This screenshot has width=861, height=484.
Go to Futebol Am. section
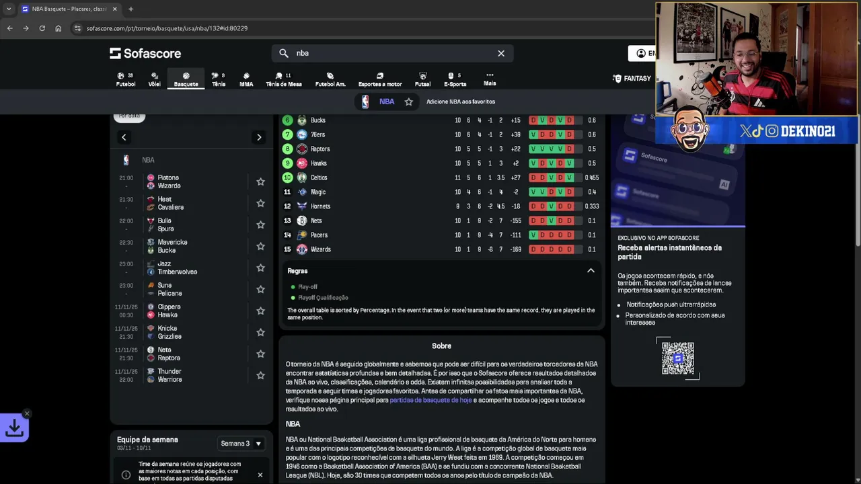pos(330,79)
